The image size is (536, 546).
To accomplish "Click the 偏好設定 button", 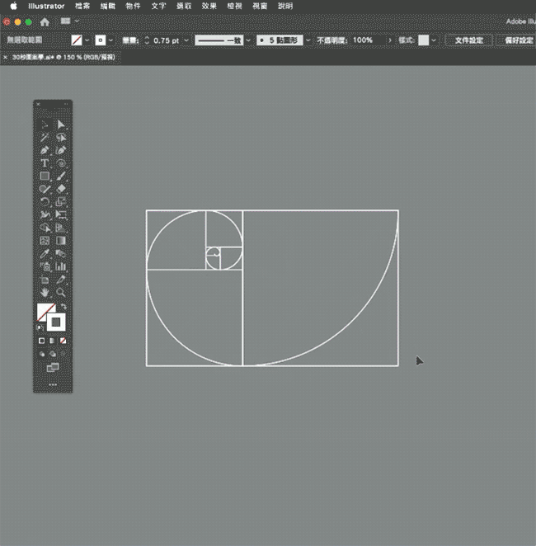I will pyautogui.click(x=518, y=40).
